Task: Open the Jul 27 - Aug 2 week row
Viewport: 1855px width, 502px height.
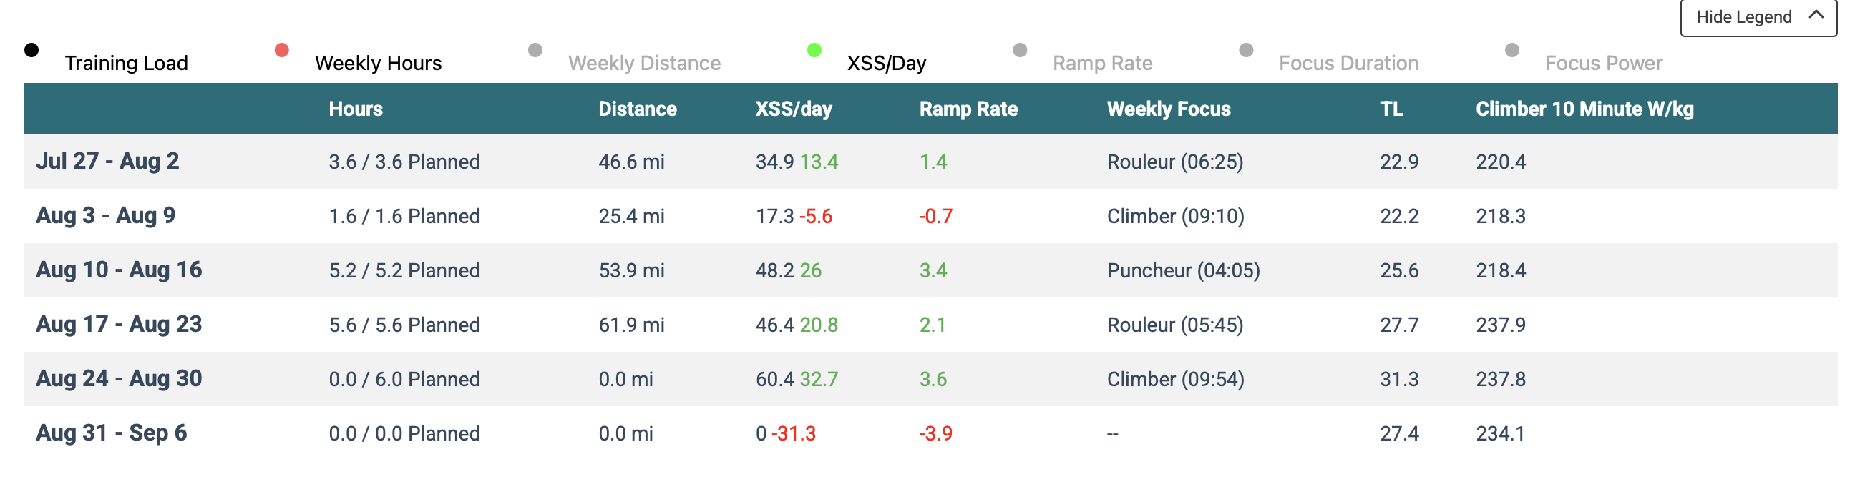Action: (107, 161)
